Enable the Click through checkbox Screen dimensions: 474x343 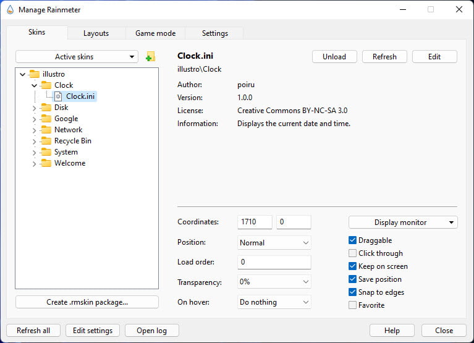352,253
